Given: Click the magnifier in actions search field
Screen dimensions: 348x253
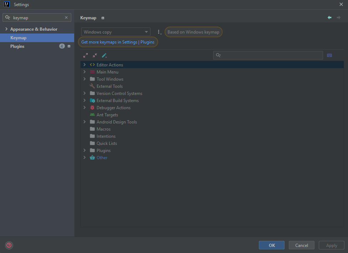Looking at the screenshot, I should [218, 55].
